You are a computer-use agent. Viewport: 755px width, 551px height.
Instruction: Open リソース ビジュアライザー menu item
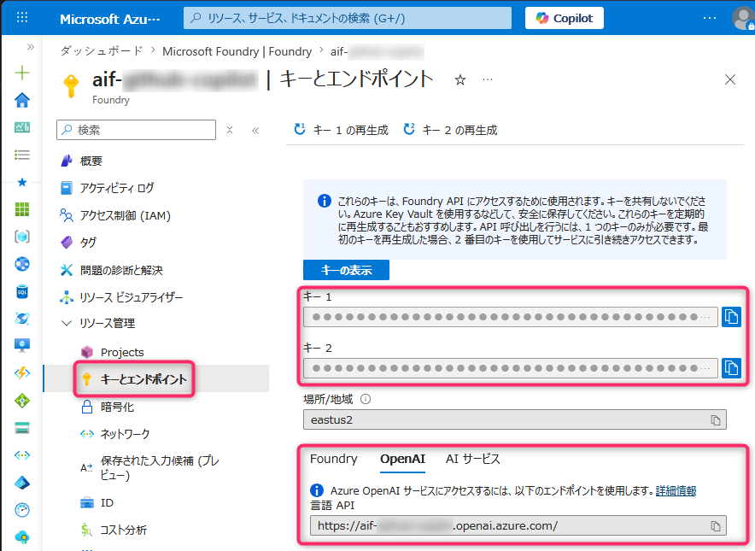[x=132, y=297]
